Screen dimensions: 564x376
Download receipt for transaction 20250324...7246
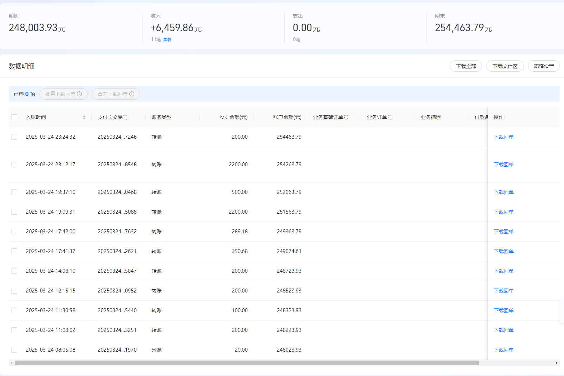coord(504,137)
